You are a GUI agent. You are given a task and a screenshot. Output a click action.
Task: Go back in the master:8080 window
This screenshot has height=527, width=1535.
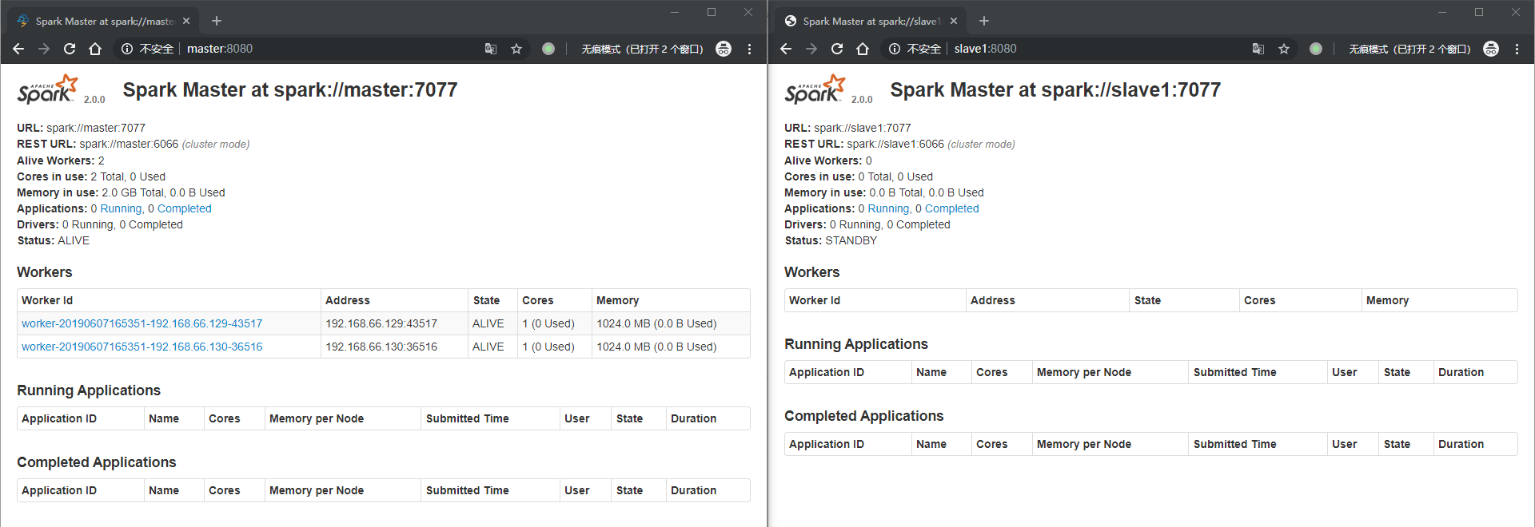point(18,49)
